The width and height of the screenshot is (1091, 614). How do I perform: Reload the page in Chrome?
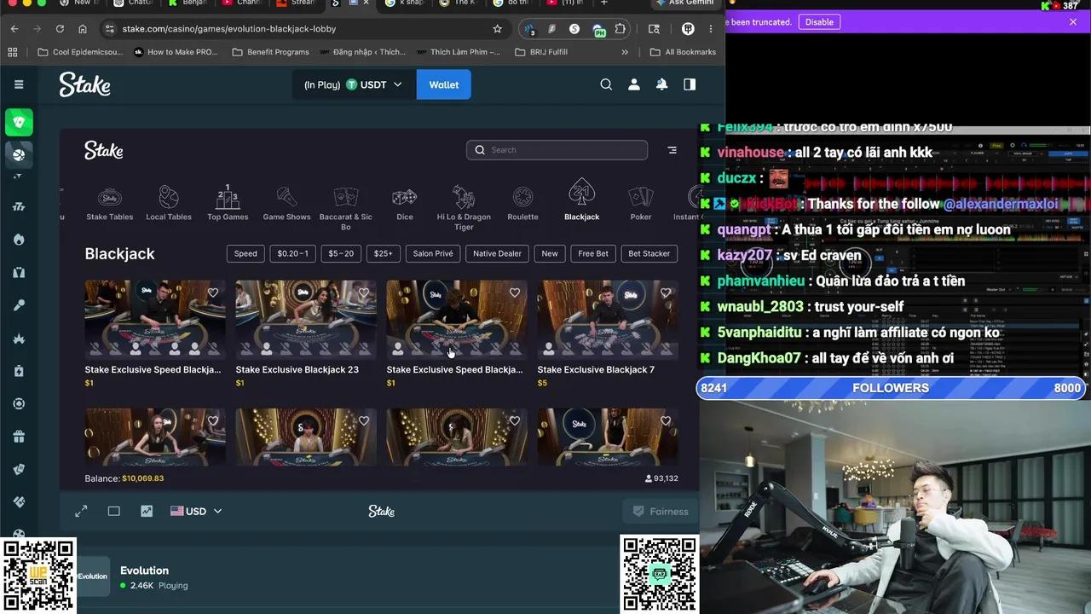point(60,29)
